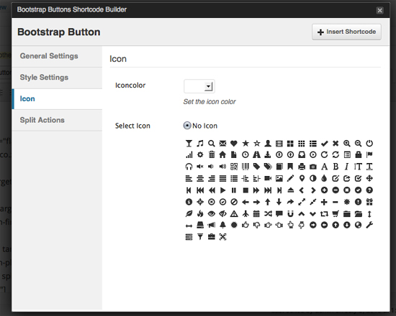
Task: Choose the eject icon
Action: 290,190
